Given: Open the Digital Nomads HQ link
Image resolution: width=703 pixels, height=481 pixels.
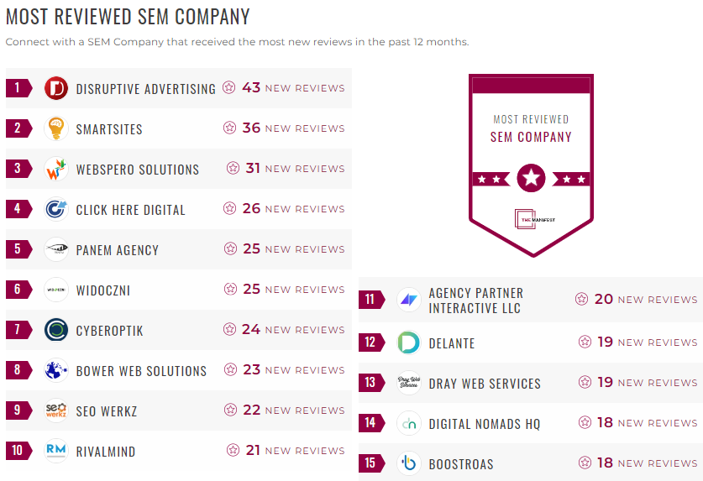Looking at the screenshot, I should (x=485, y=424).
